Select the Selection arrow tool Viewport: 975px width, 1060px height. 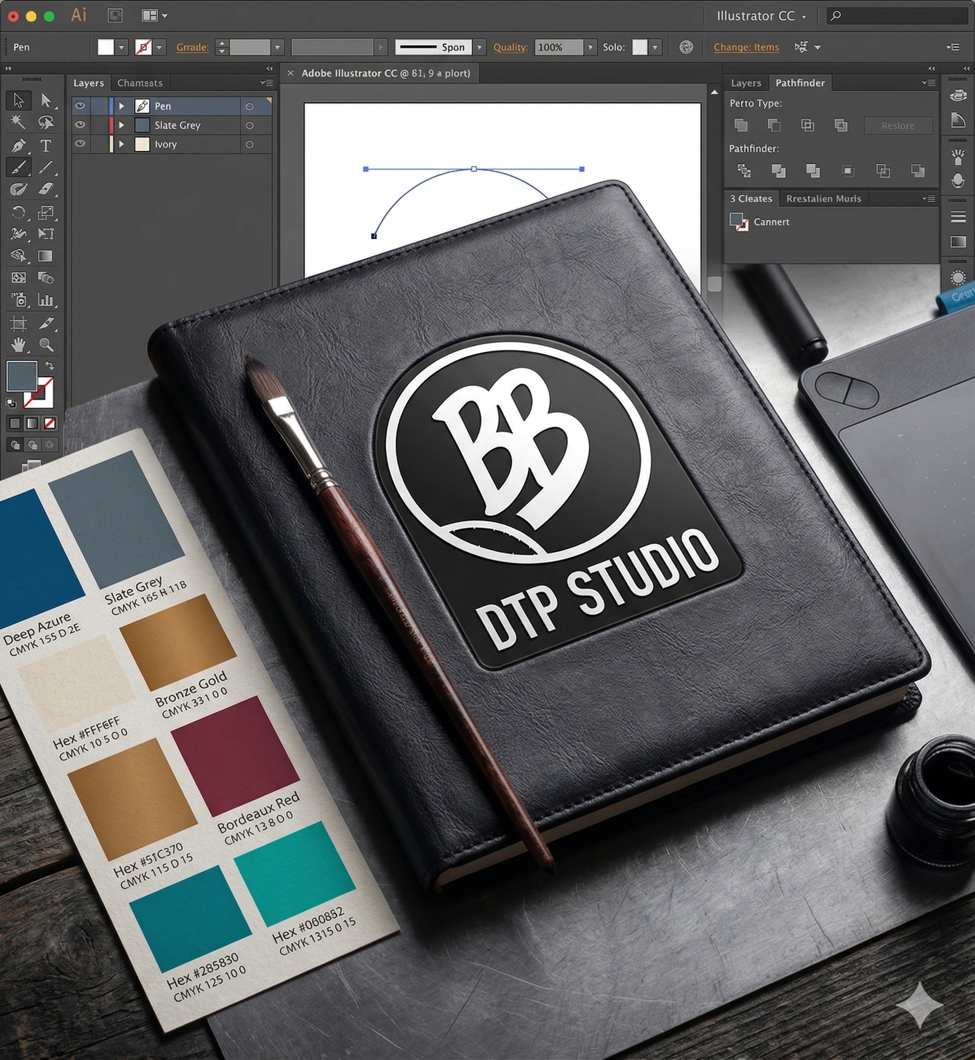coord(19,100)
